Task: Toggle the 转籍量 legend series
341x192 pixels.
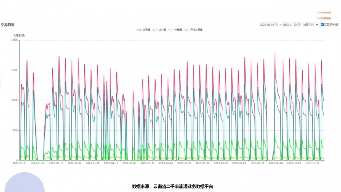Action: click(175, 29)
